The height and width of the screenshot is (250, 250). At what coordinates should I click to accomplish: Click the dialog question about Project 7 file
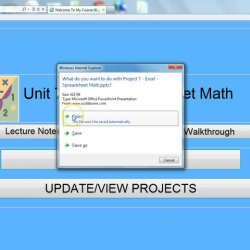click(x=110, y=82)
